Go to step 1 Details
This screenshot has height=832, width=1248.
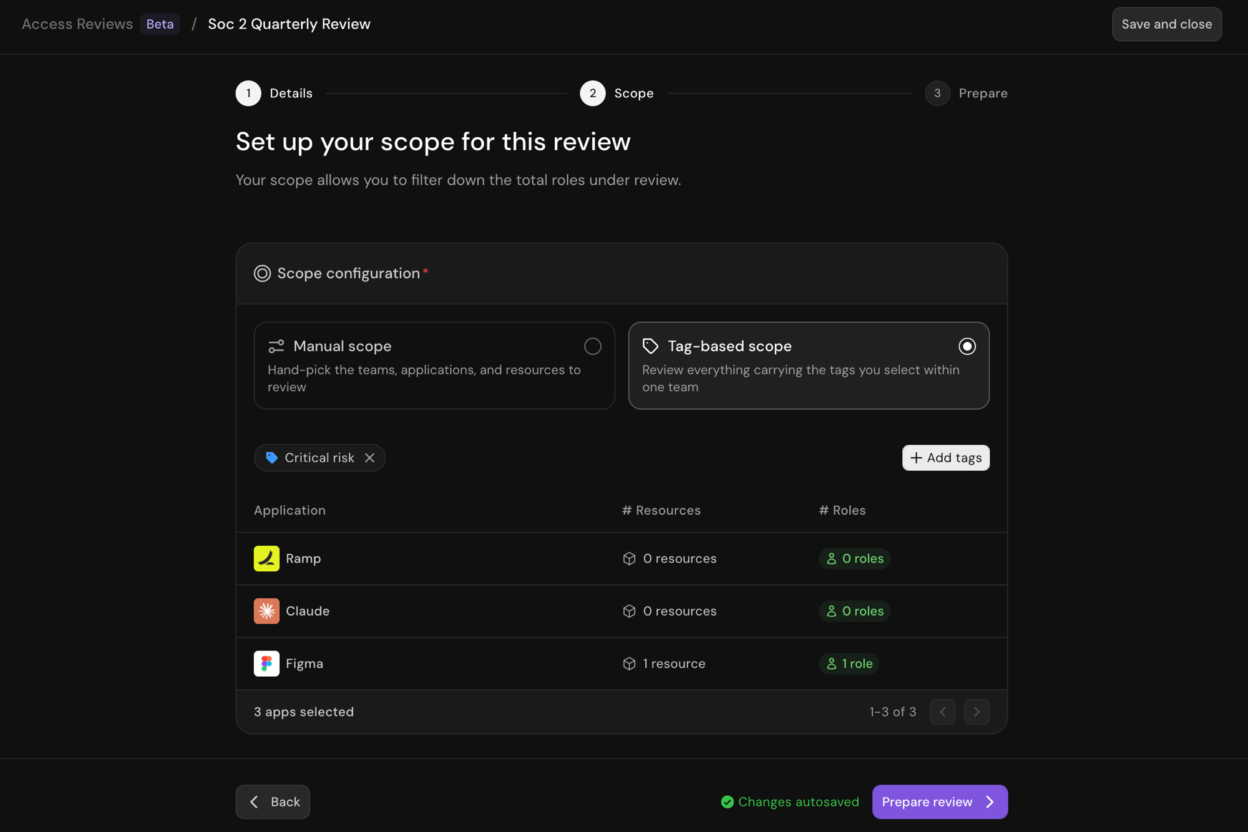[x=274, y=93]
